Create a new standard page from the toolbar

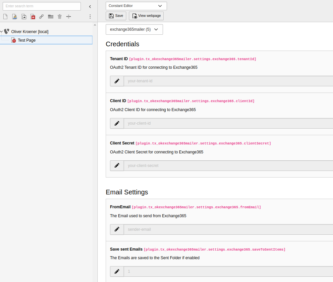pyautogui.click(x=5, y=17)
